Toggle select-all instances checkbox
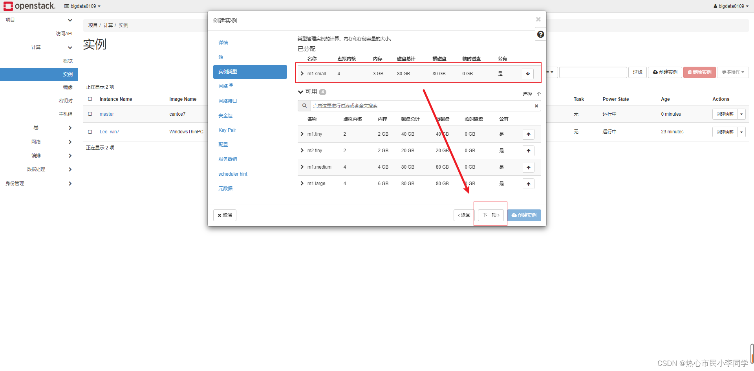This screenshot has height=371, width=754. (x=90, y=99)
